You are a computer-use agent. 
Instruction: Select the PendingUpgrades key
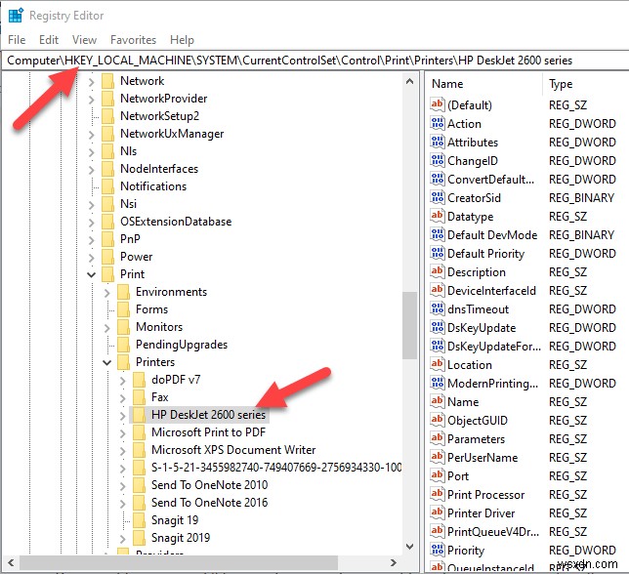182,345
